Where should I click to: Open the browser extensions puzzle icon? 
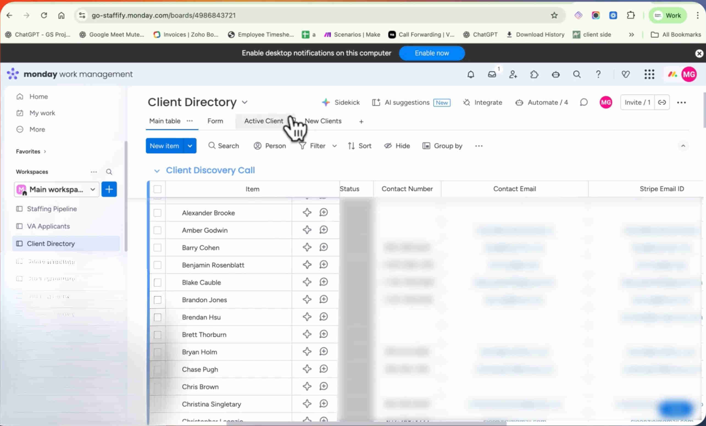(x=631, y=15)
